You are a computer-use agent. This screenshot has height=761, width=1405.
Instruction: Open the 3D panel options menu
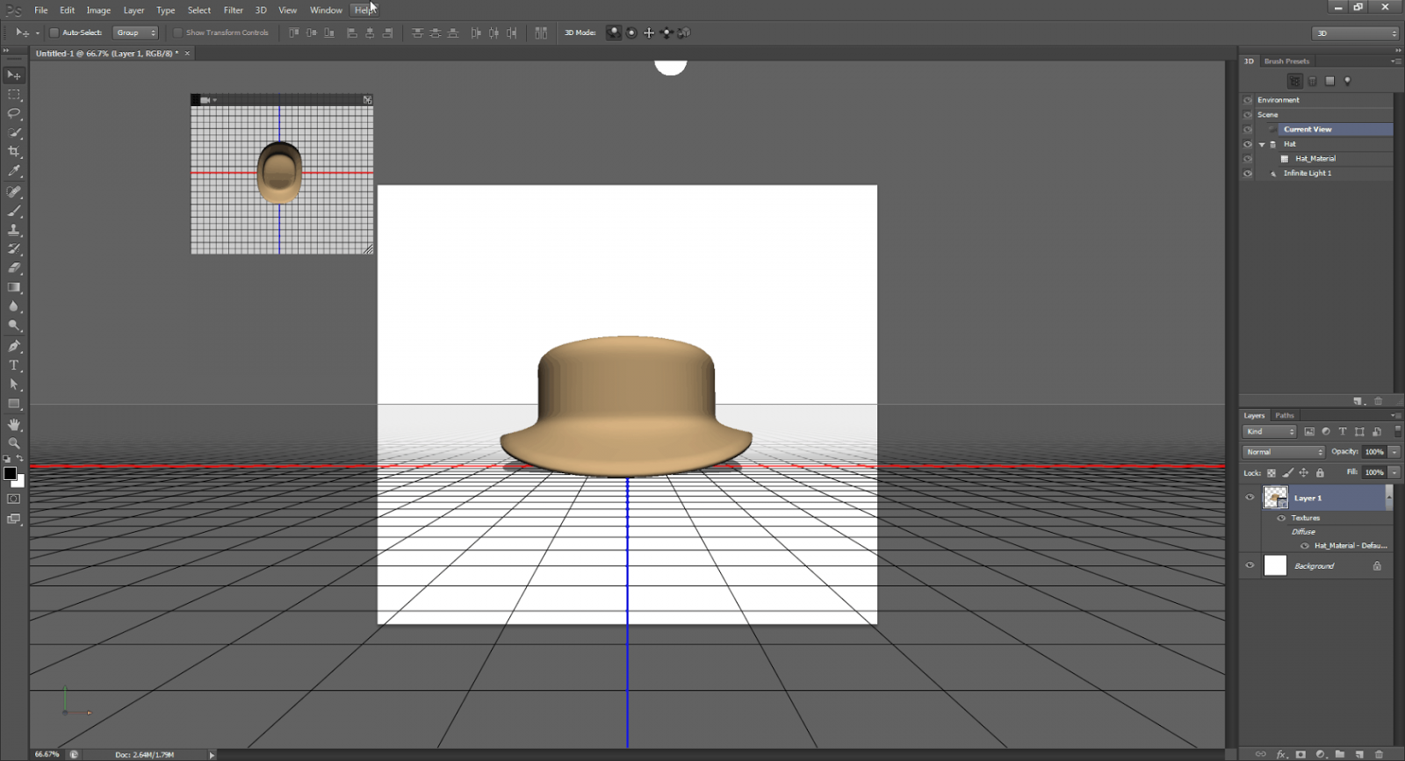1396,61
